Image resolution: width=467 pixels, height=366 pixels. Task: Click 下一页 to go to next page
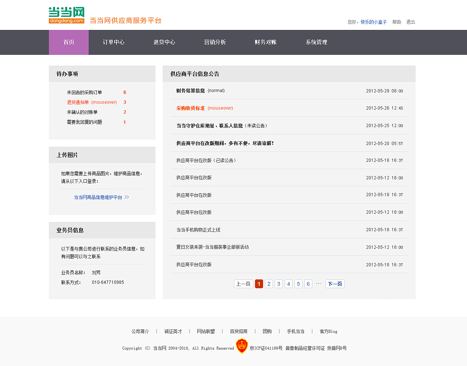click(335, 283)
